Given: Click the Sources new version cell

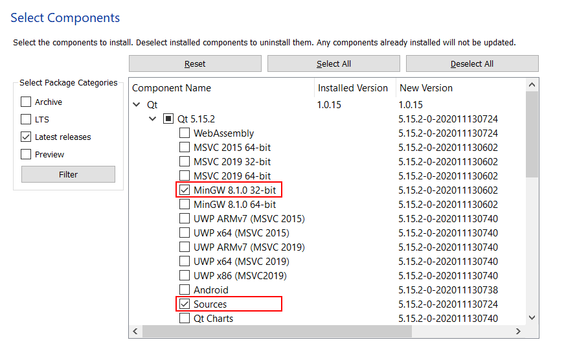Looking at the screenshot, I should click(x=448, y=304).
